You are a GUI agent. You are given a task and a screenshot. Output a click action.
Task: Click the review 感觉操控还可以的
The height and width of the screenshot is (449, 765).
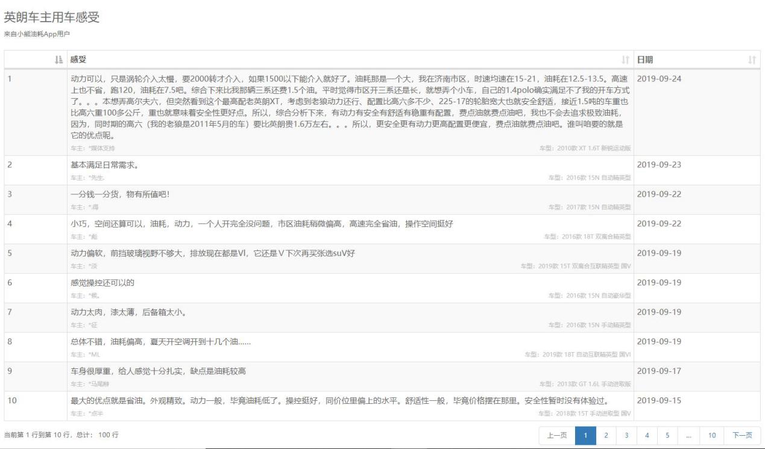pyautogui.click(x=102, y=283)
